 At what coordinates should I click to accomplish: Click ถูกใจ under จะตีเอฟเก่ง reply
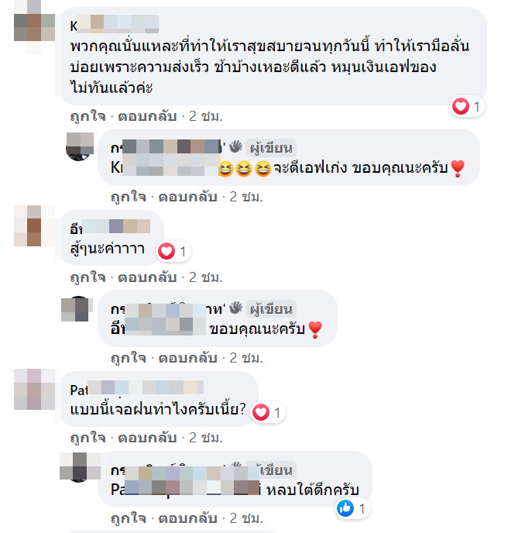coord(129,197)
